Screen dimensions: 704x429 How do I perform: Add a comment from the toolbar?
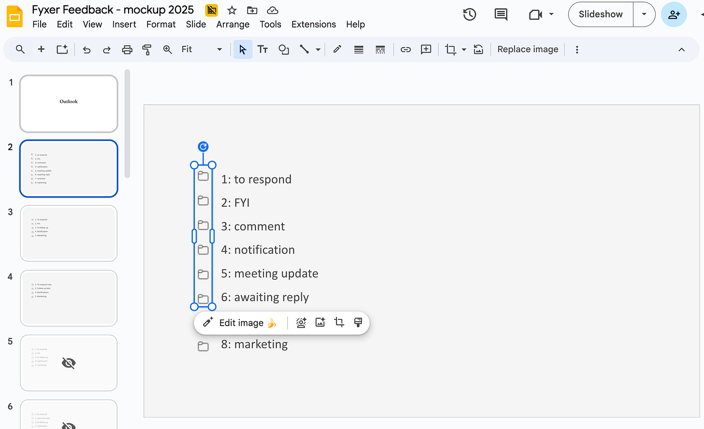coord(426,49)
